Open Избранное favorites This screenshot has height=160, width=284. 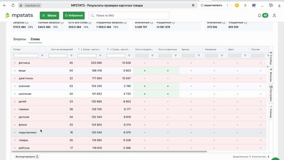(x=74, y=16)
